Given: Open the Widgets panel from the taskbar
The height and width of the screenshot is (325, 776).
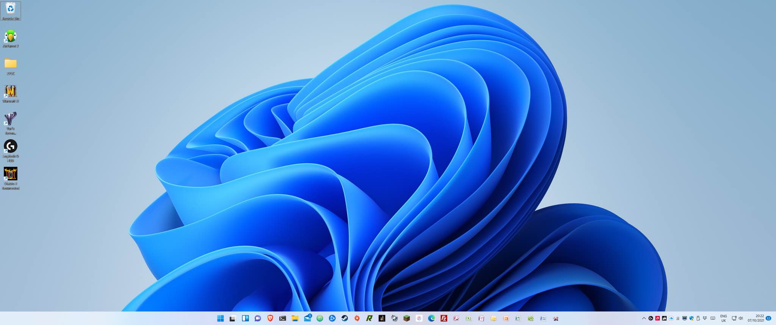Looking at the screenshot, I should click(245, 319).
